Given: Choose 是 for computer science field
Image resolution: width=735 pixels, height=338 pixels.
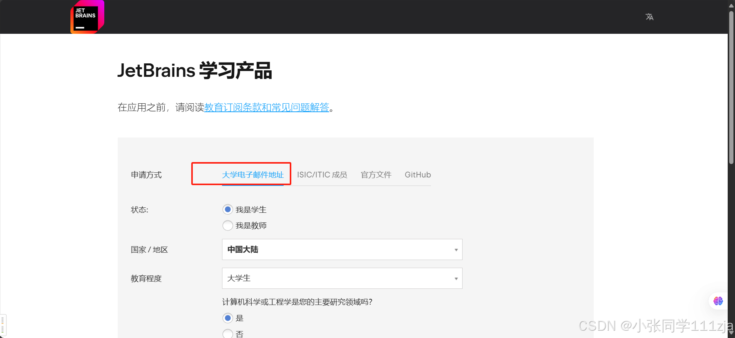Looking at the screenshot, I should (228, 318).
